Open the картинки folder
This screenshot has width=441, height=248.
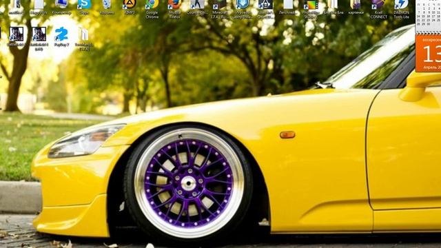point(356,7)
